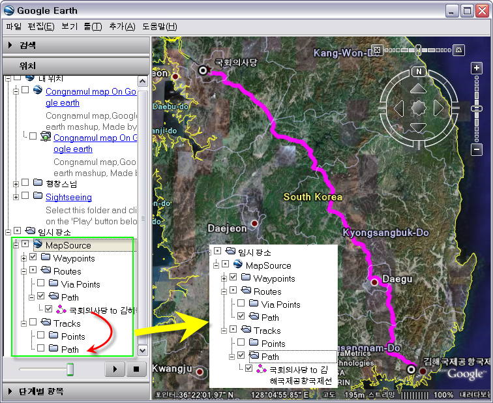Click the Places scrollbar down arrow

[142, 350]
